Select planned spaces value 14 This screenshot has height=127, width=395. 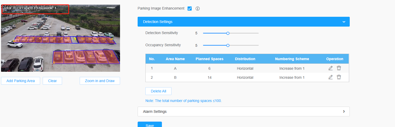click(x=210, y=77)
